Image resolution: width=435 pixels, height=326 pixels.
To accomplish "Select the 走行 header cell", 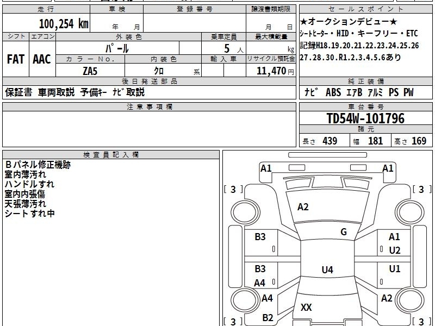I will coord(46,9).
